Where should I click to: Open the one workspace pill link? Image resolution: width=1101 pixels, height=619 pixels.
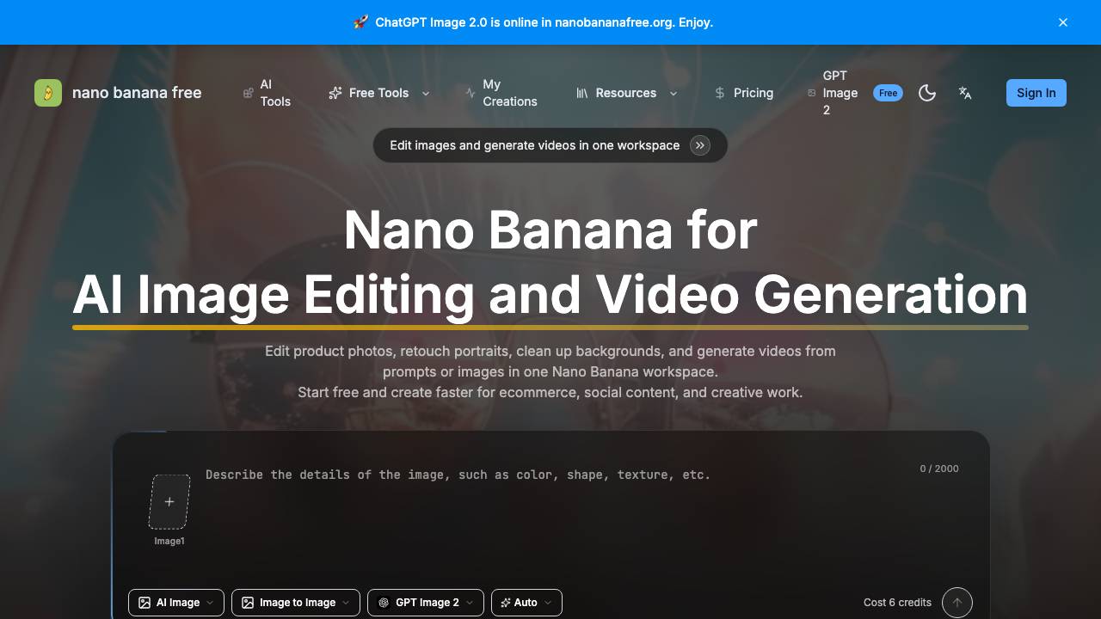coord(550,145)
